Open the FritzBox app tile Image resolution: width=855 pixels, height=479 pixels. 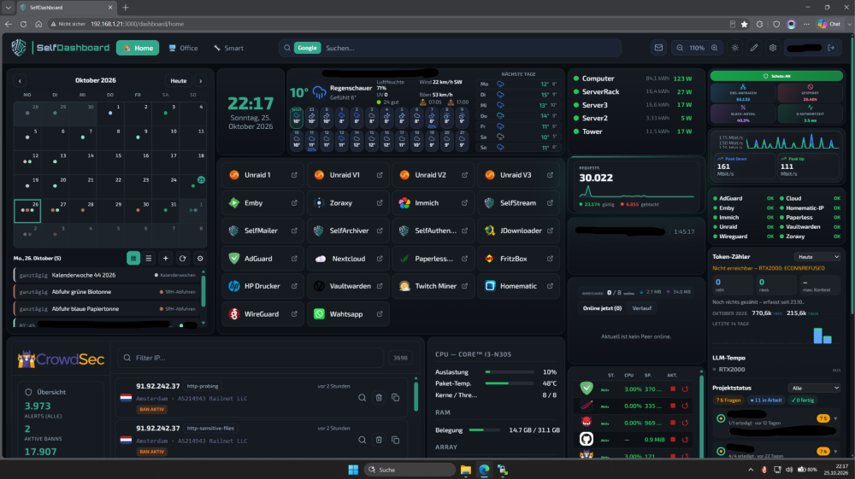[x=518, y=259]
